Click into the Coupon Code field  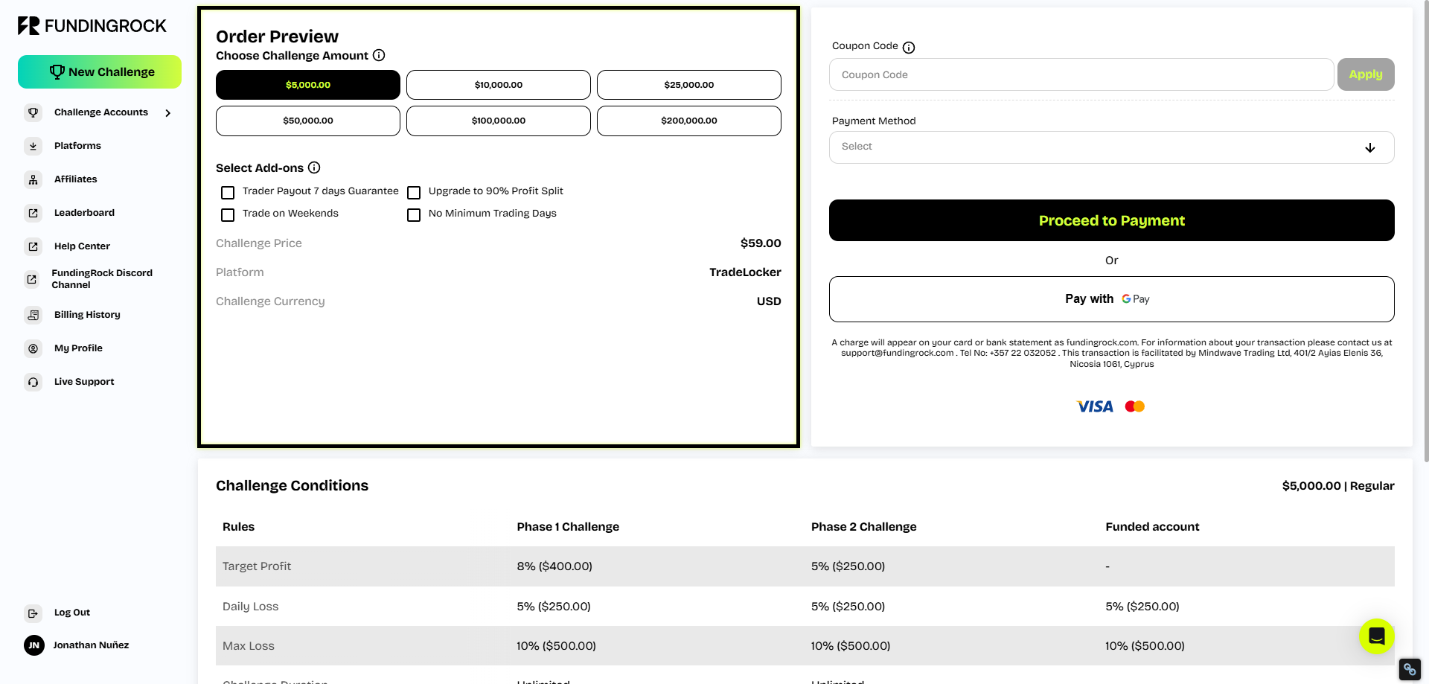(x=1081, y=74)
